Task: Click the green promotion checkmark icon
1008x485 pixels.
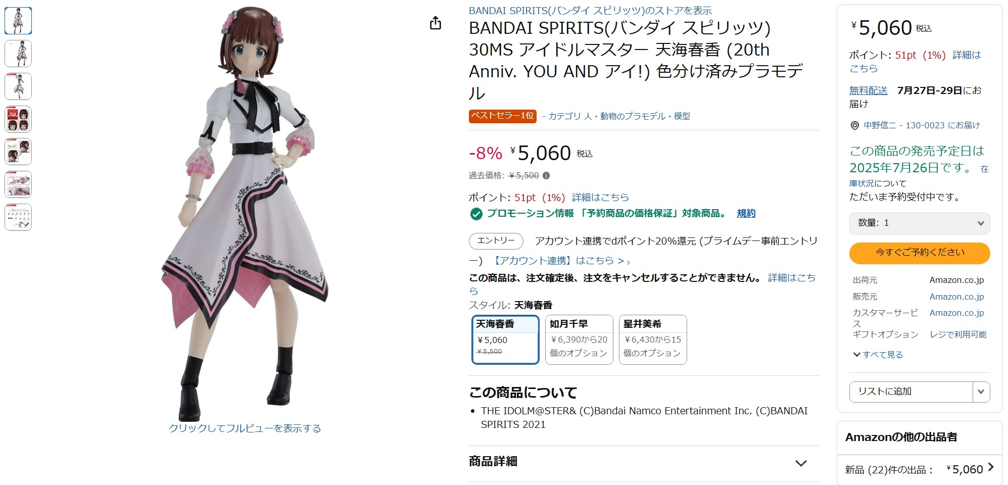Action: (x=476, y=214)
